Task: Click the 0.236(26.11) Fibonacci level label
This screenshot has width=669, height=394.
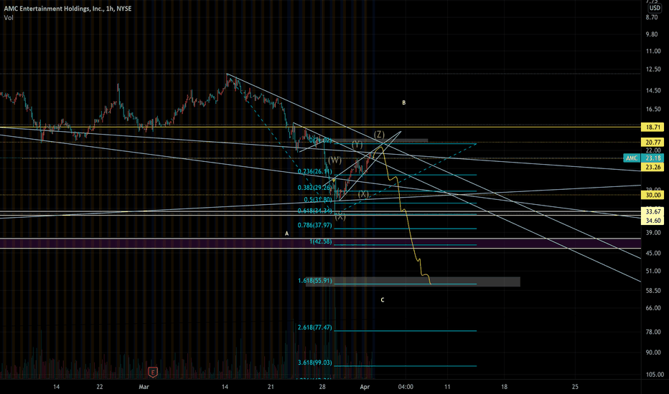Action: (315, 172)
